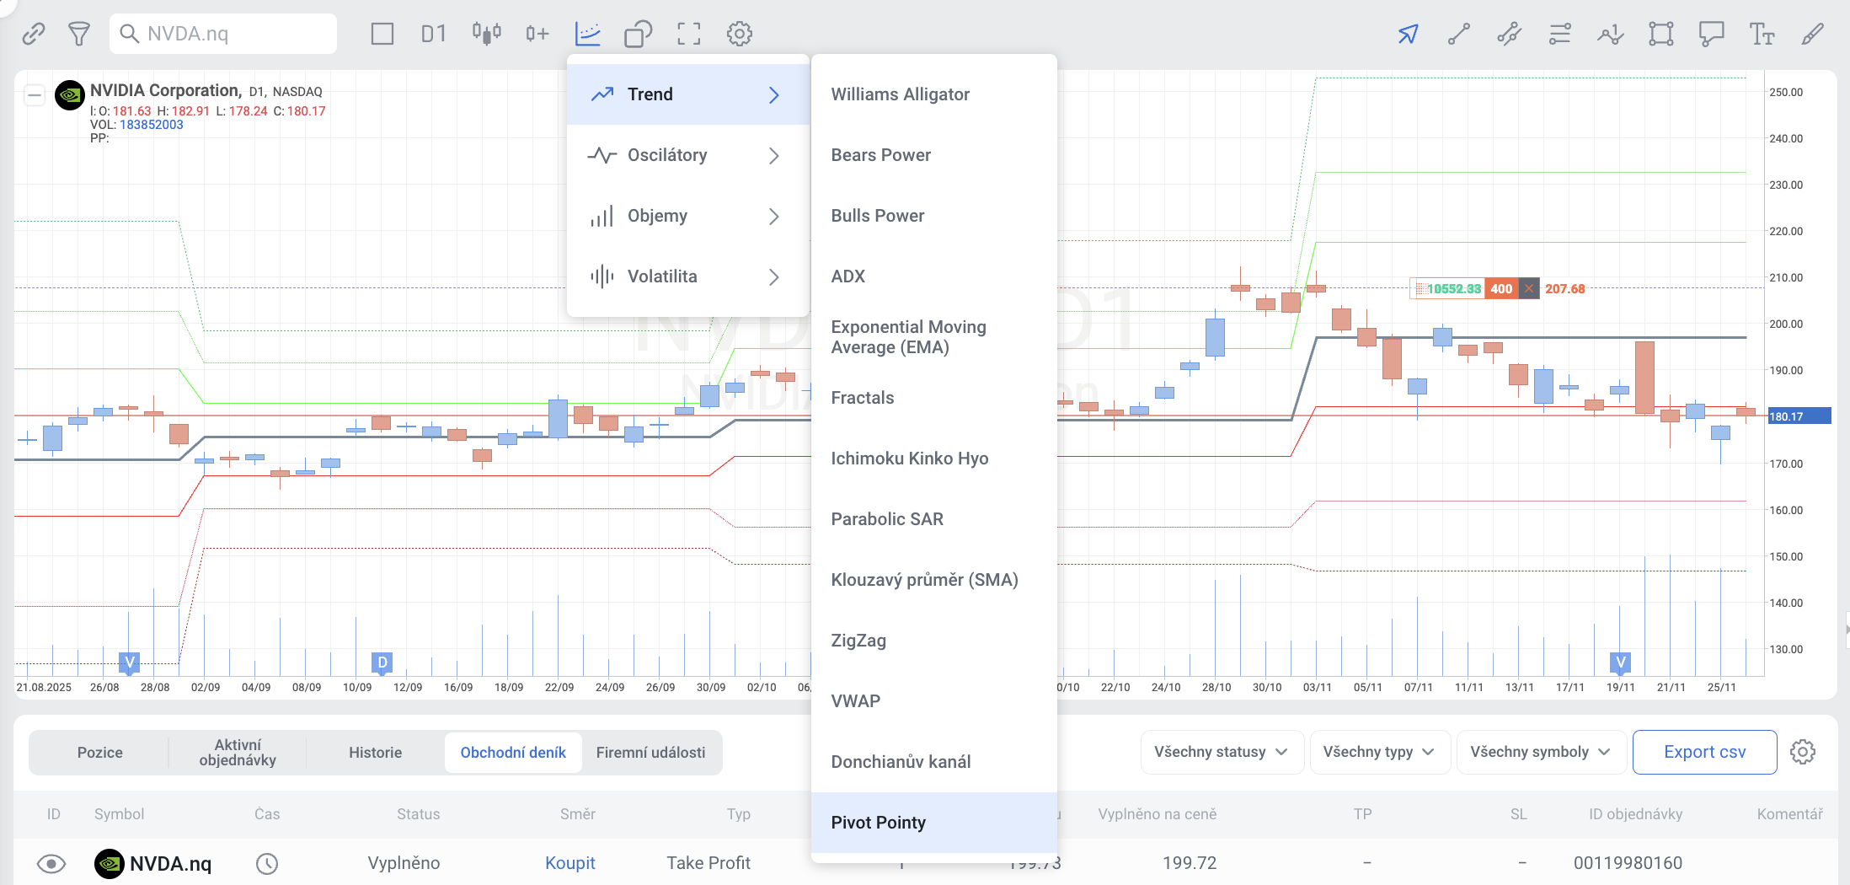
Task: Collapse the NVIDIA chart legend minus button
Action: click(35, 95)
